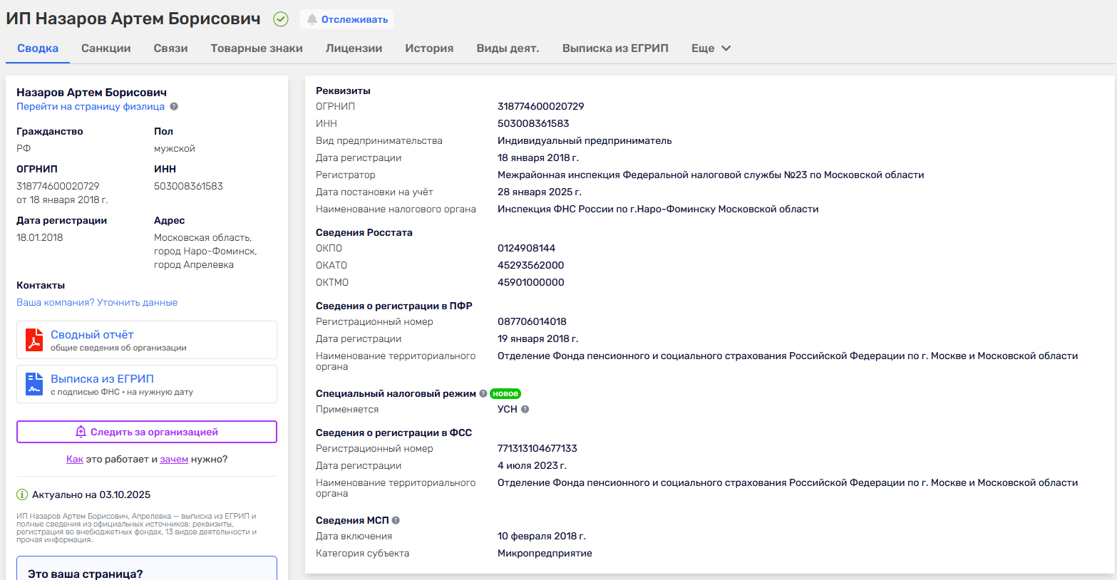Click the bell Отслеживать button

coord(347,19)
